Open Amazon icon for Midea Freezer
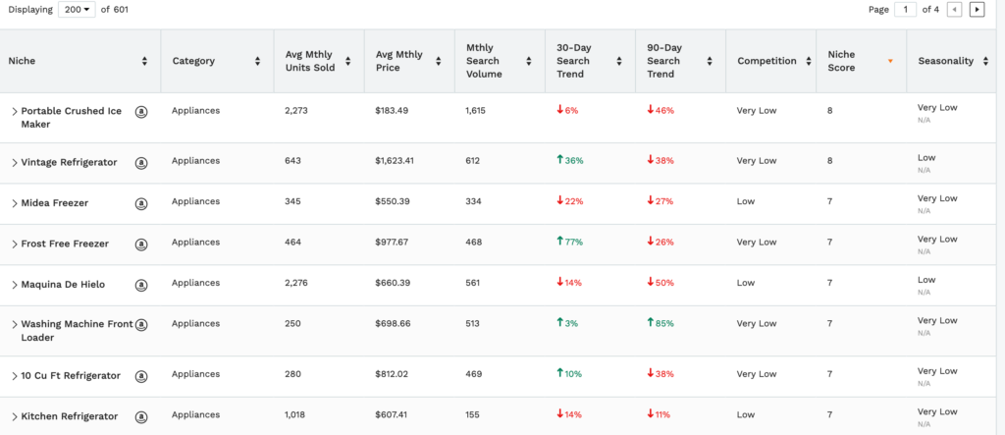Image resolution: width=1005 pixels, height=435 pixels. click(141, 203)
